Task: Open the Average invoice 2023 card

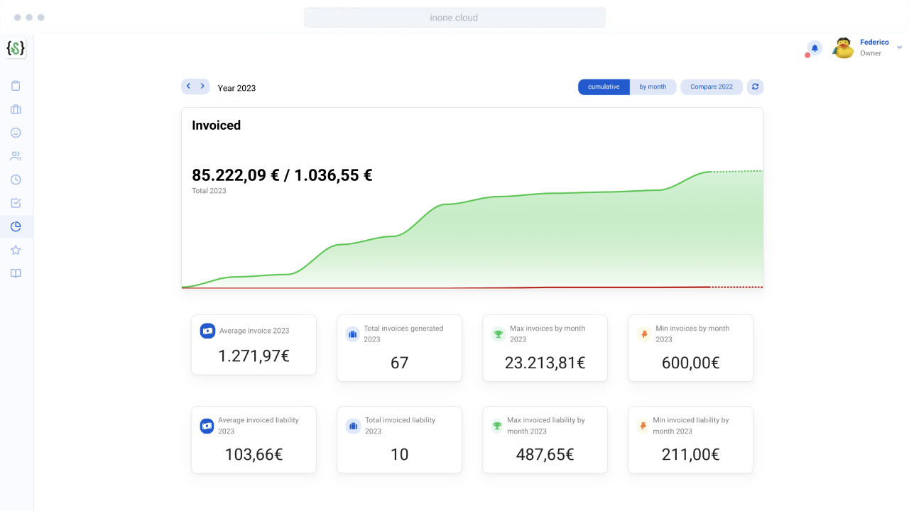Action: coord(254,345)
